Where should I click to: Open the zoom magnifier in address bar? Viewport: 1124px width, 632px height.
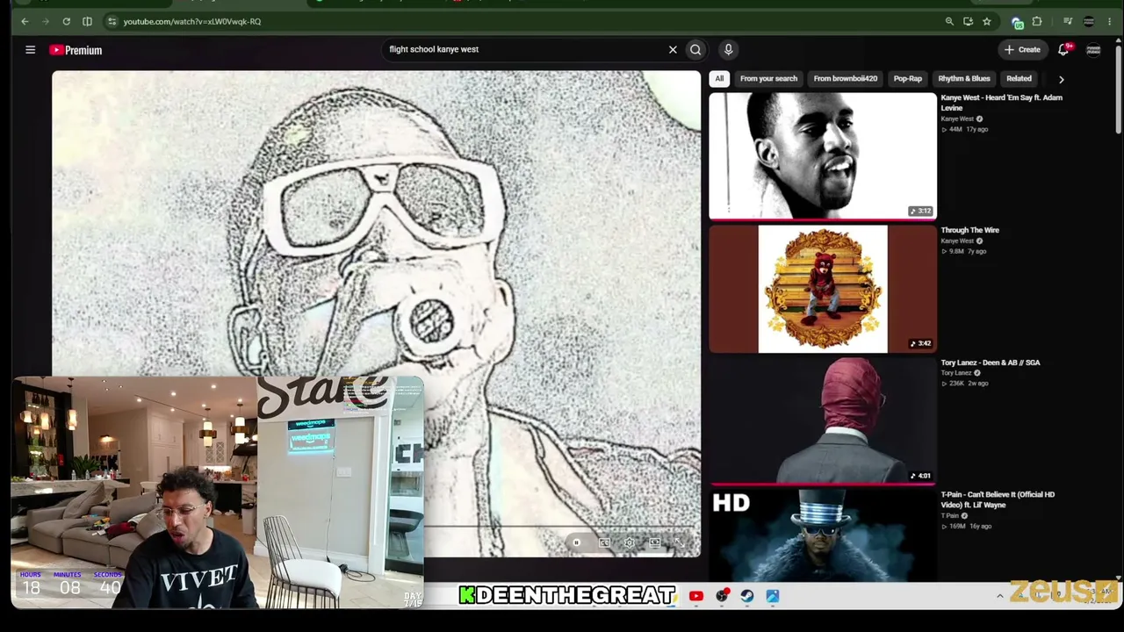pyautogui.click(x=949, y=21)
